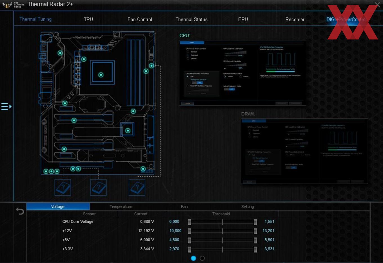Image resolution: width=383 pixels, height=263 pixels.
Task: Select rightmost of three sensor dots at board bottom-left
Action: 57,171
